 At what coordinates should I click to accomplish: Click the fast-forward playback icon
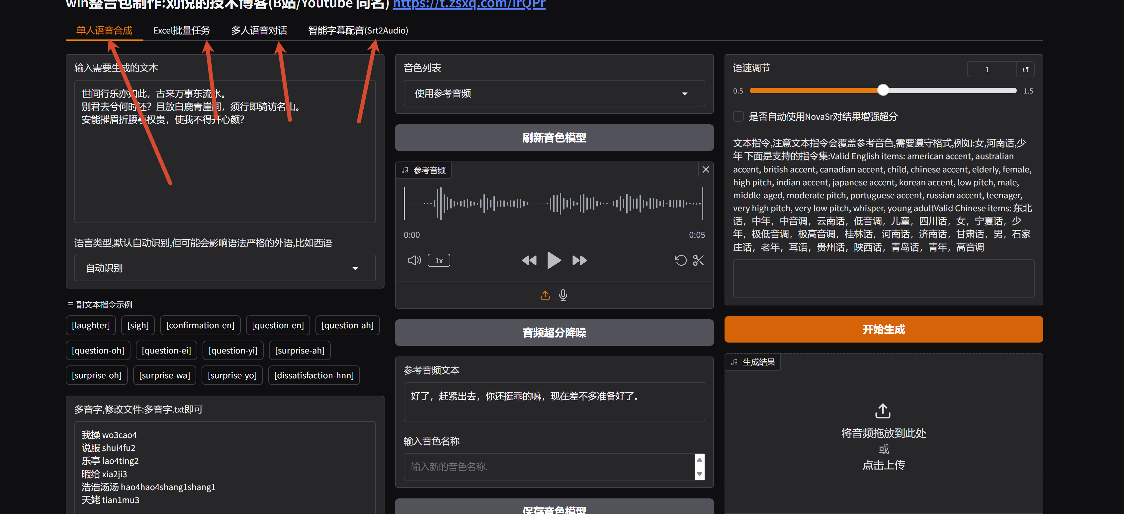click(579, 260)
